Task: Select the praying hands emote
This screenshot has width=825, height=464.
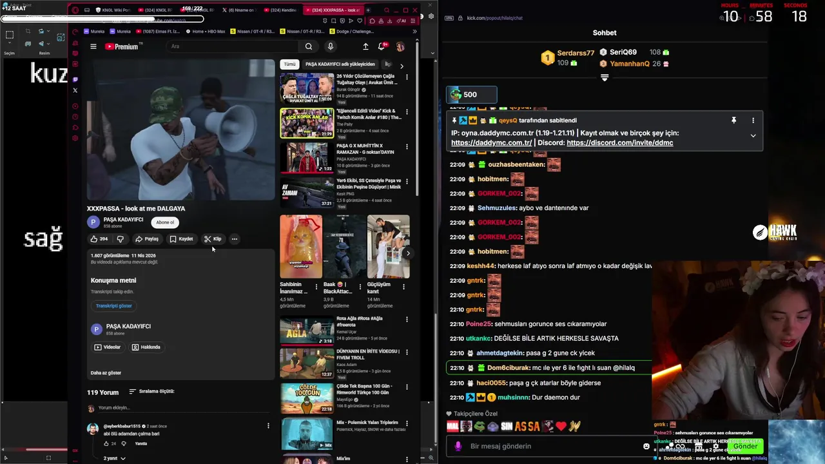Action: click(574, 426)
